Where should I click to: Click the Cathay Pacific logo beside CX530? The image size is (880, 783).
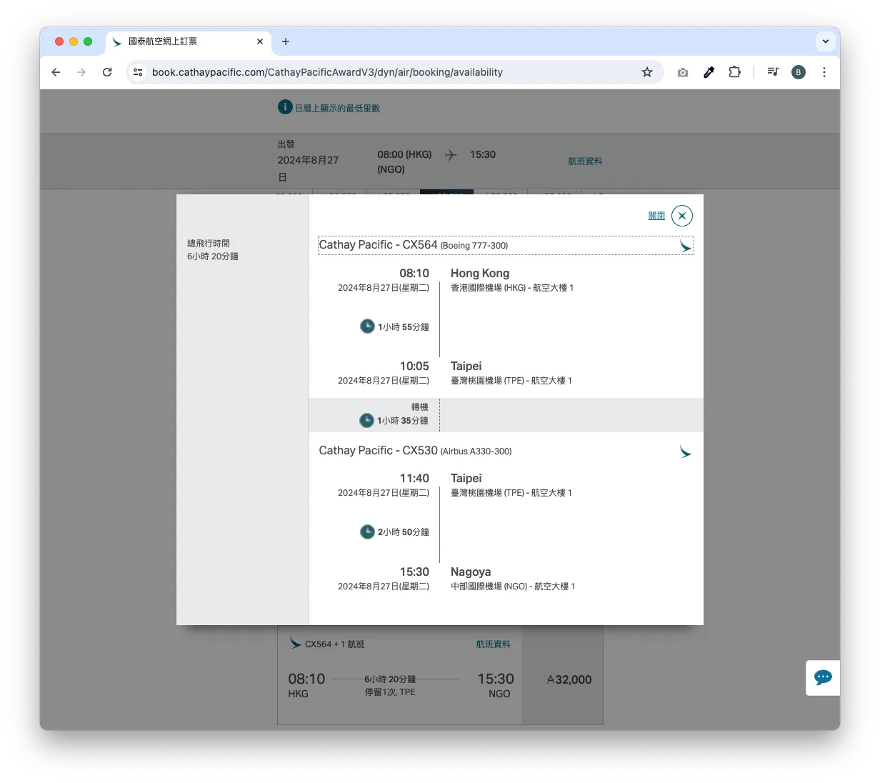pos(685,452)
